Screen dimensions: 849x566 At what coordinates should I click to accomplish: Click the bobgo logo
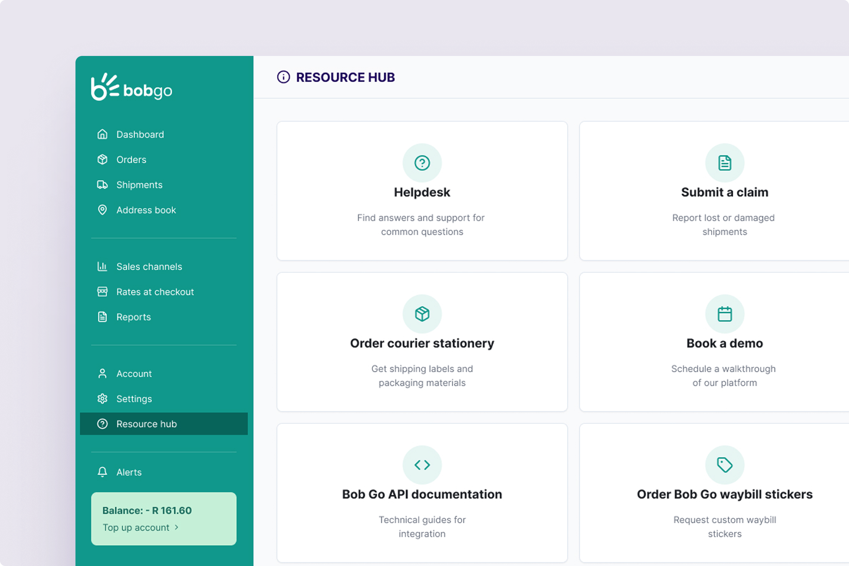pos(131,87)
